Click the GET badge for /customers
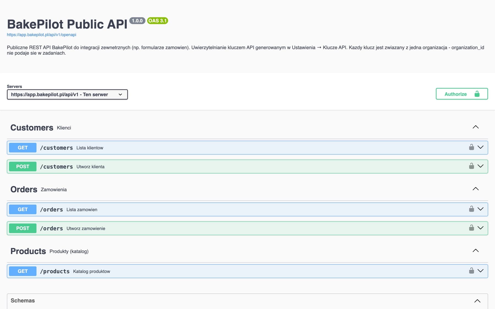This screenshot has width=495, height=309. pos(23,148)
